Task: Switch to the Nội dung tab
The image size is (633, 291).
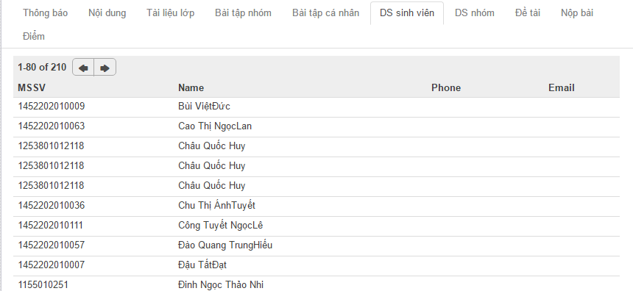Action: click(107, 13)
